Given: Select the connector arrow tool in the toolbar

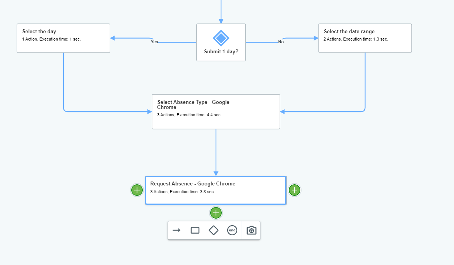Looking at the screenshot, I should [176, 230].
